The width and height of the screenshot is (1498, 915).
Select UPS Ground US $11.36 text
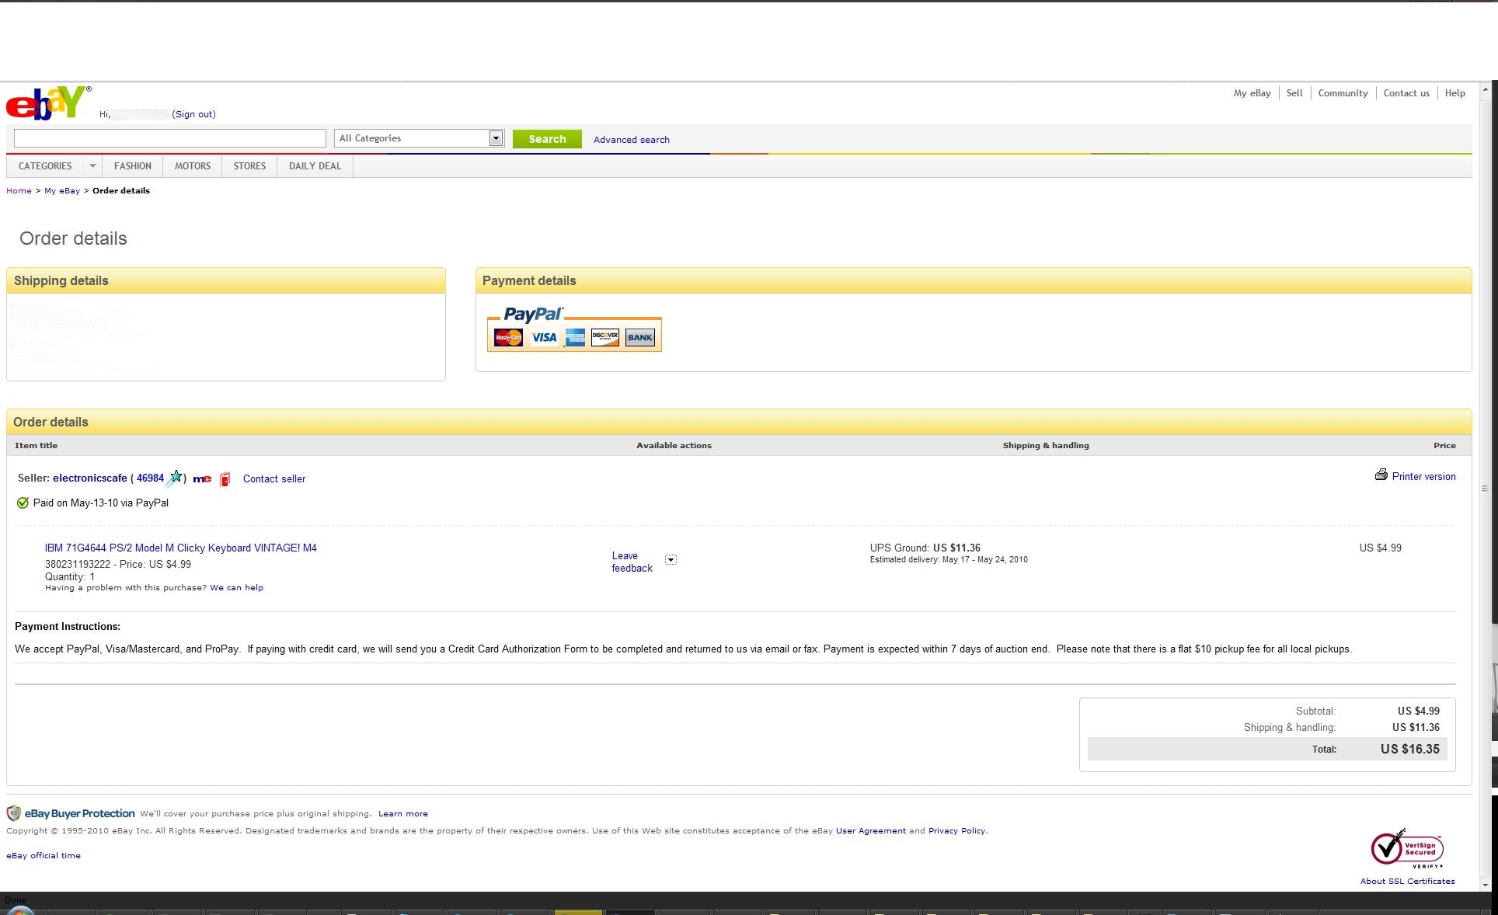925,548
